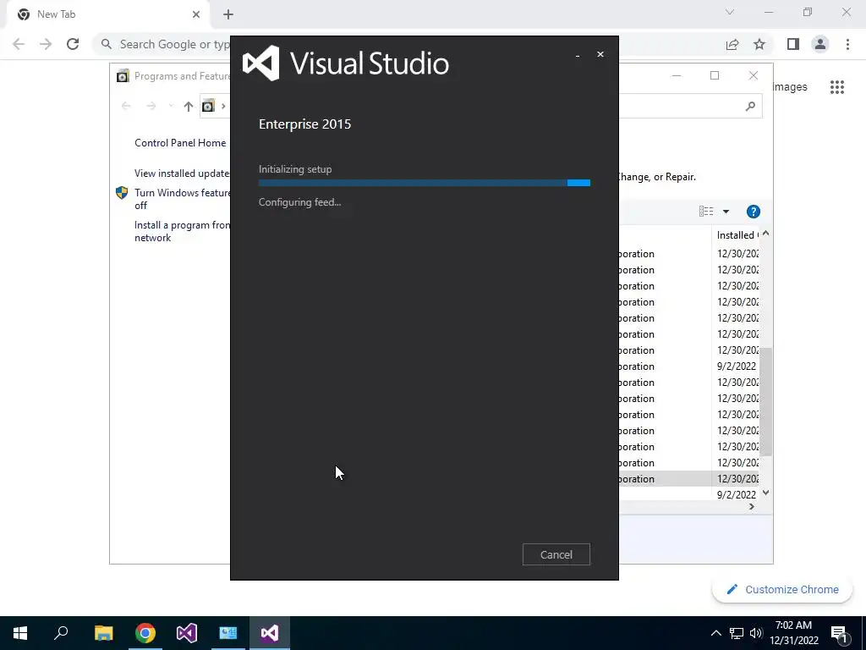Viewport: 866px width, 650px height.
Task: Reload the Chrome page
Action: pyautogui.click(x=73, y=44)
